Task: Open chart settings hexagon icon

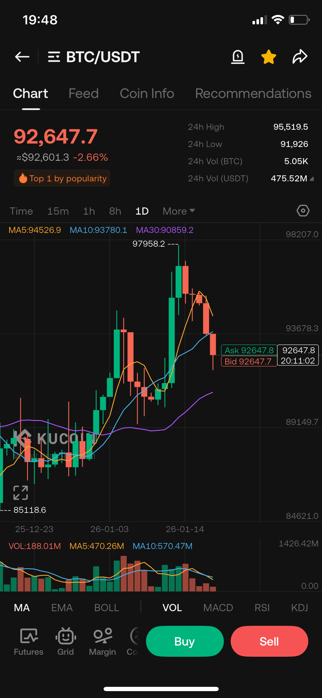Action: pos(303,211)
